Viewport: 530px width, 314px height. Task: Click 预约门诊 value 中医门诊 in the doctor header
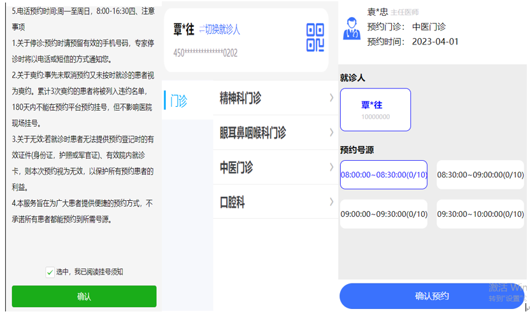429,27
